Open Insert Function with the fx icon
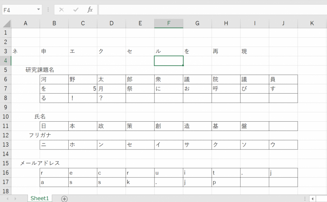327x202 pixels. point(90,10)
